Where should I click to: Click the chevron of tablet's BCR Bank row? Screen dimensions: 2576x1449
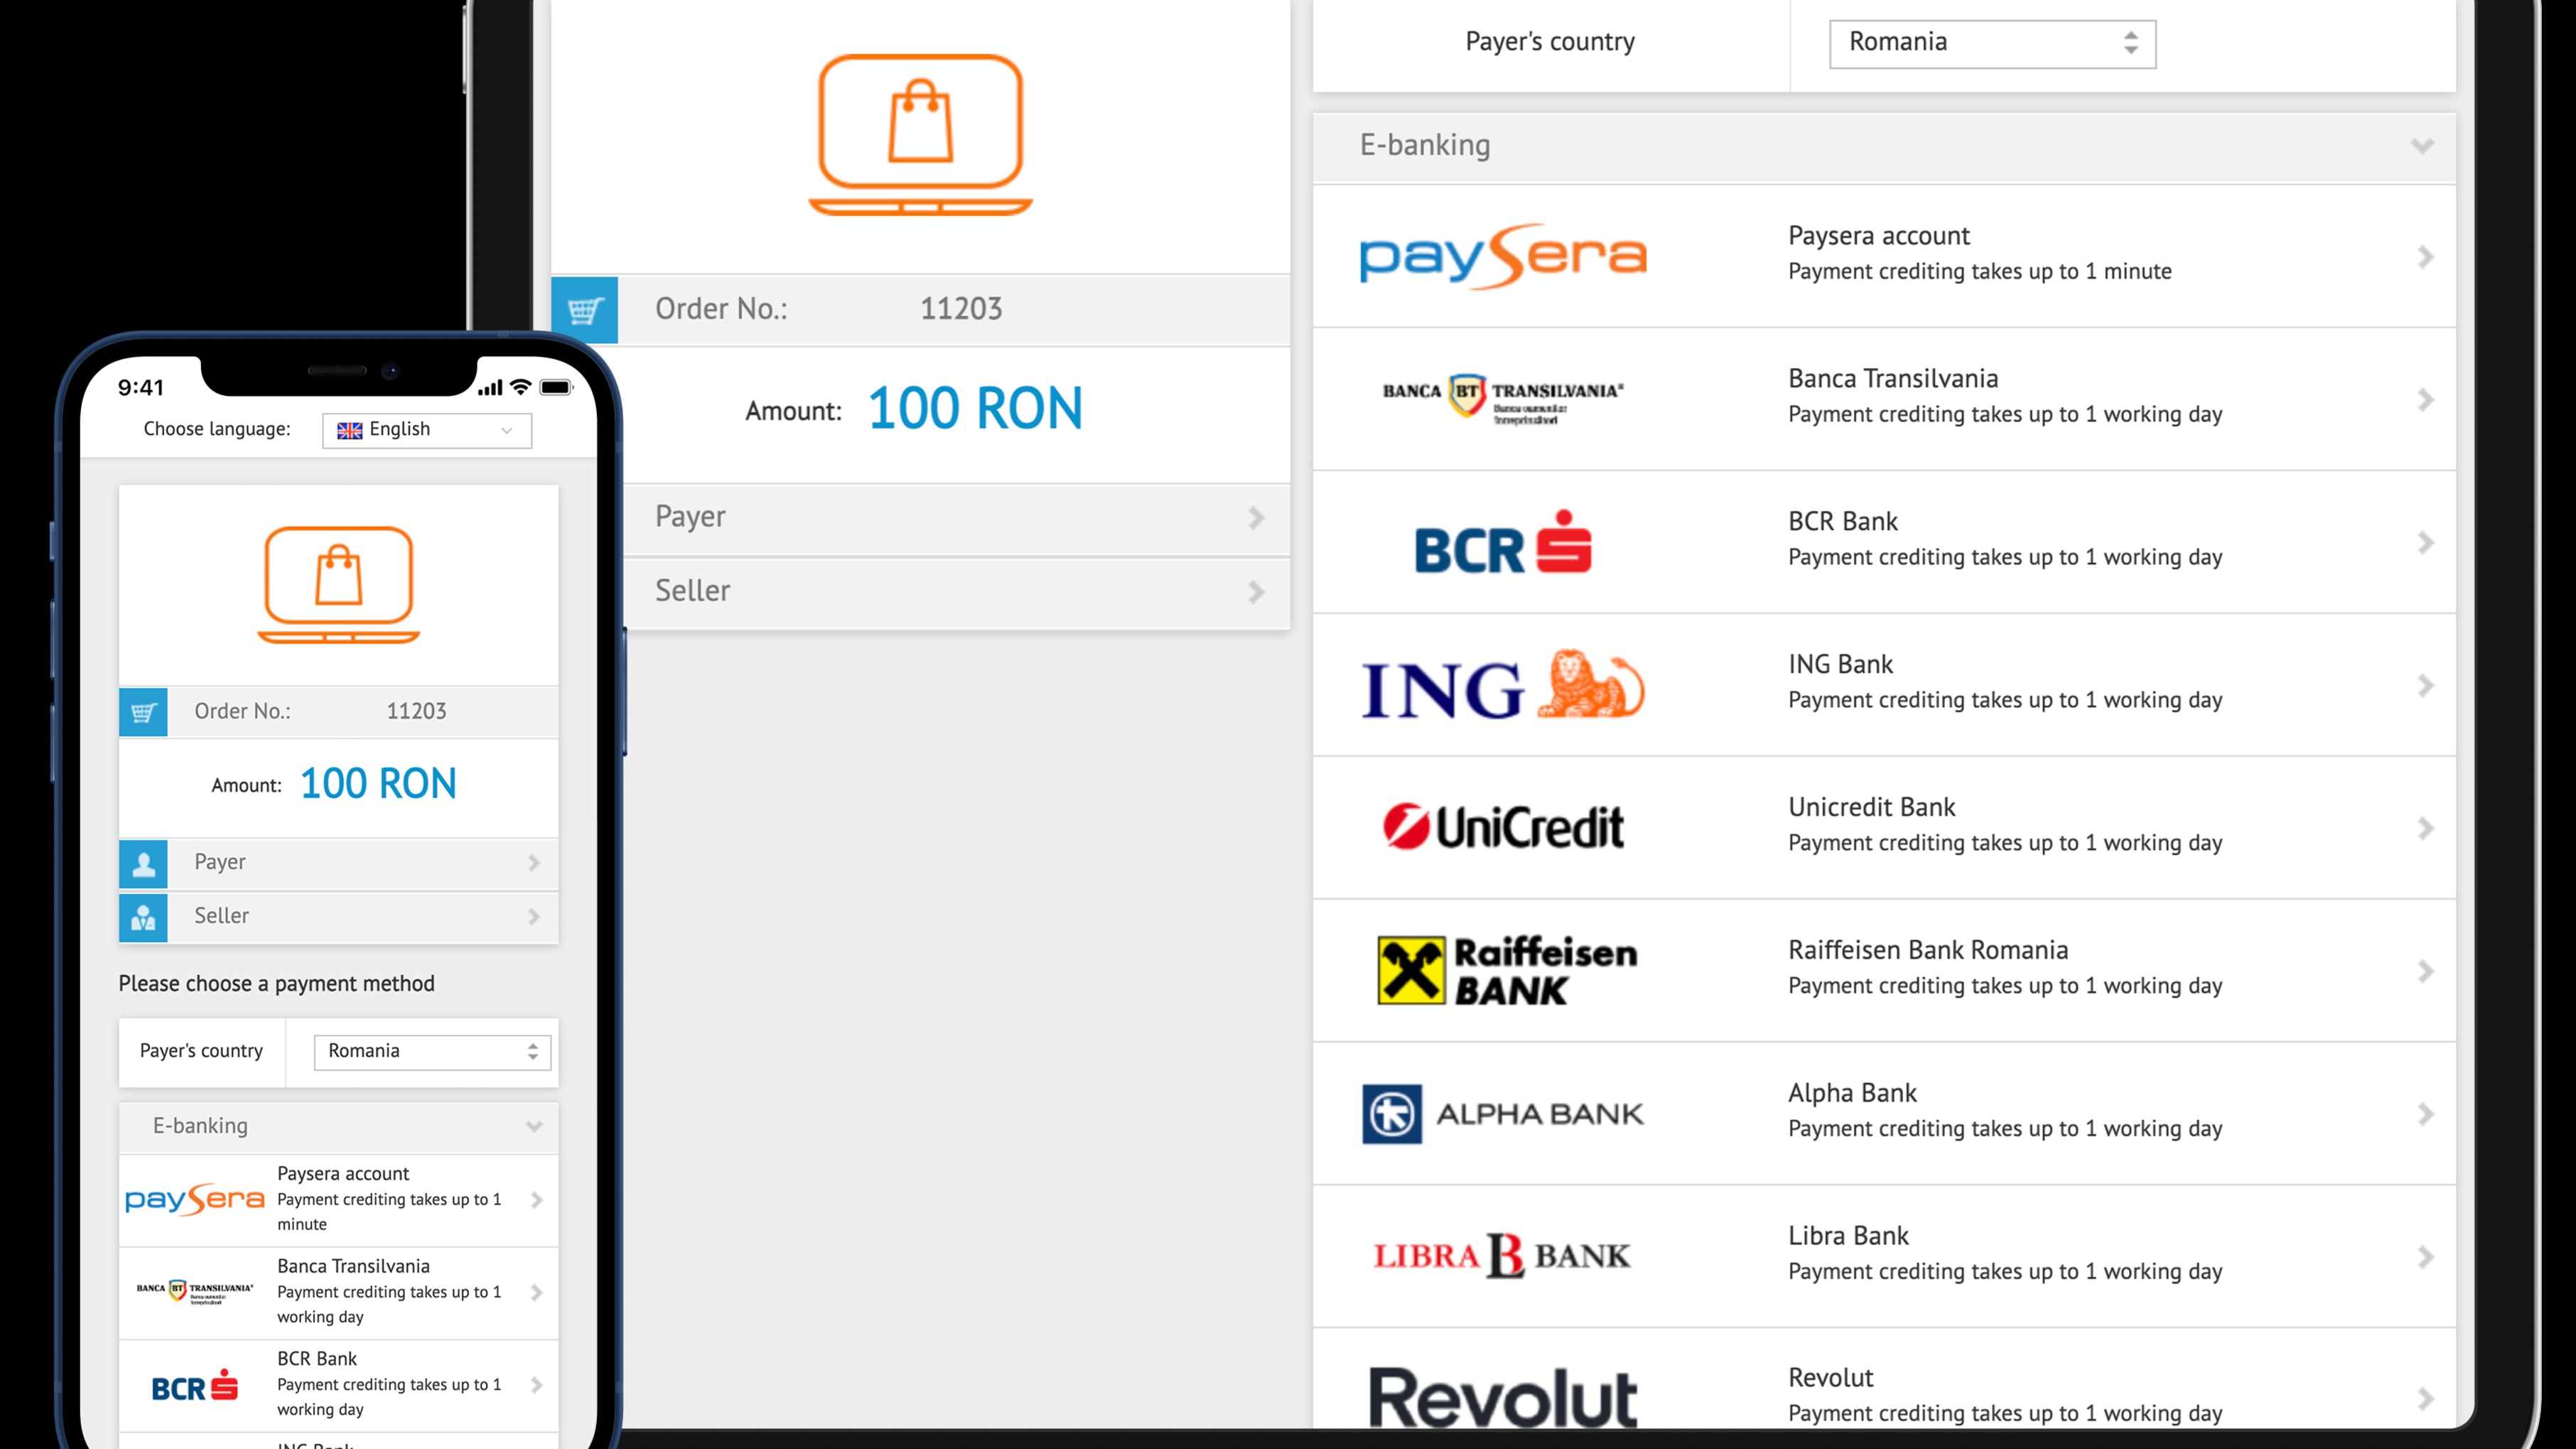[2425, 543]
